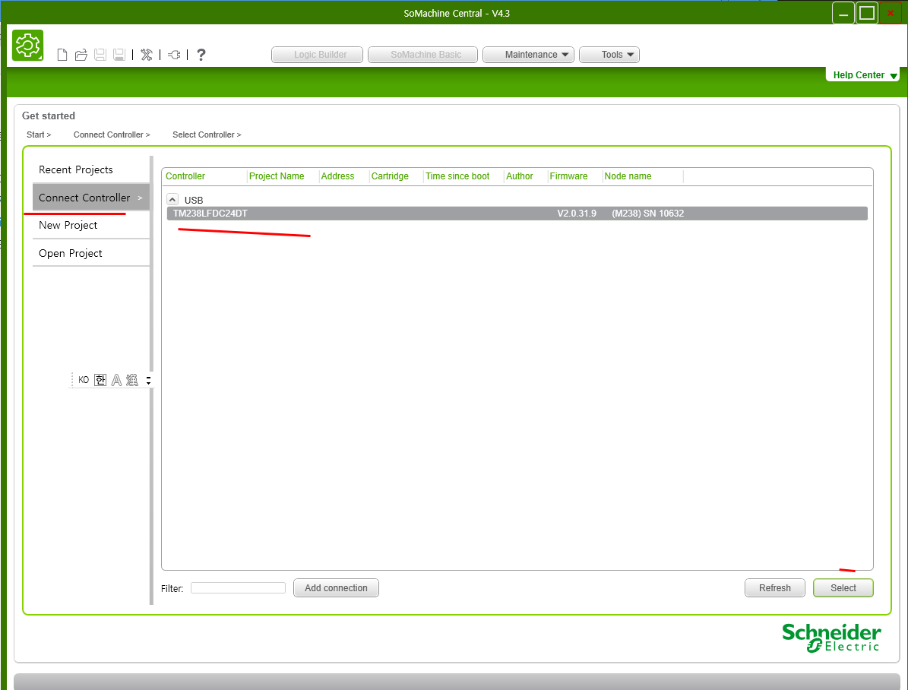
Task: Maximize the SoMachine Central window
Action: click(867, 14)
